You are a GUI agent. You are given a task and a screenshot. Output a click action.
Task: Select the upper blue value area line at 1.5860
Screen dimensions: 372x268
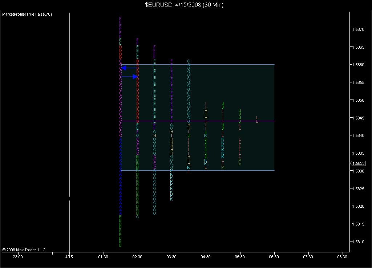click(197, 65)
